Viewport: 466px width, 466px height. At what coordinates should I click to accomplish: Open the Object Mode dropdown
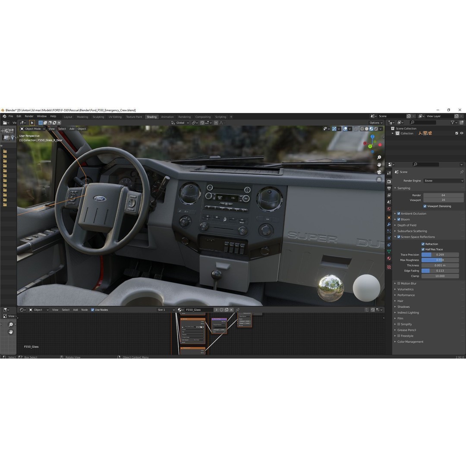(33, 129)
